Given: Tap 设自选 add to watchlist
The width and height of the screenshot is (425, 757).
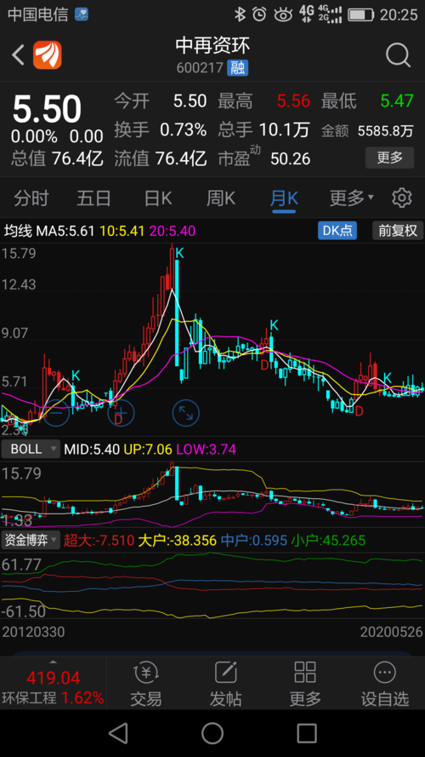Looking at the screenshot, I should coord(385,685).
